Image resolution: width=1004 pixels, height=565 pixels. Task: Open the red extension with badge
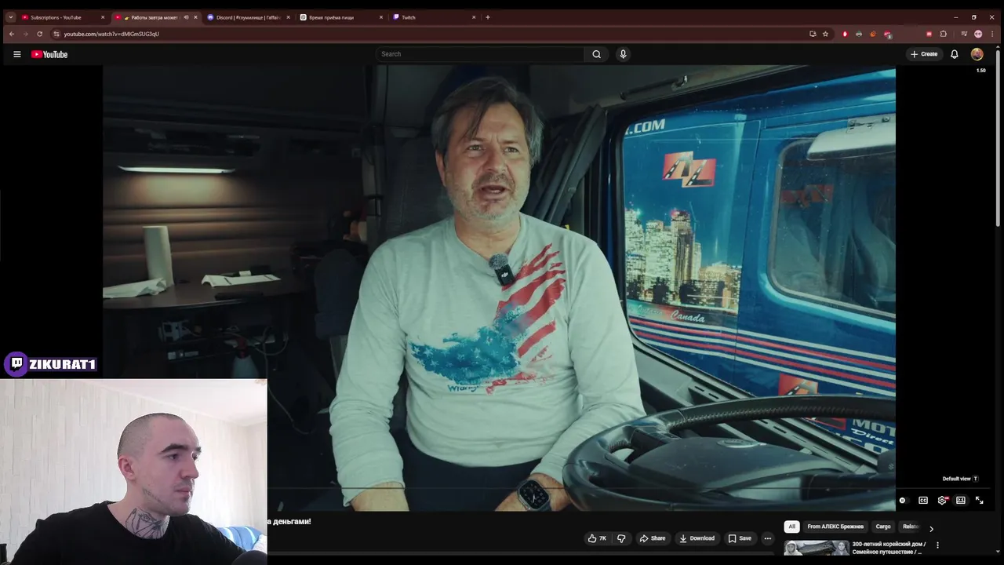[887, 34]
